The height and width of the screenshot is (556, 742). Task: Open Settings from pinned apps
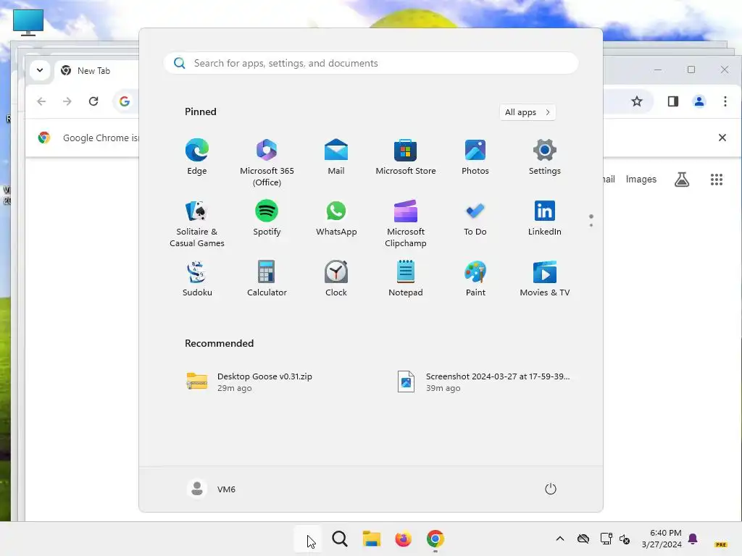coord(545,157)
